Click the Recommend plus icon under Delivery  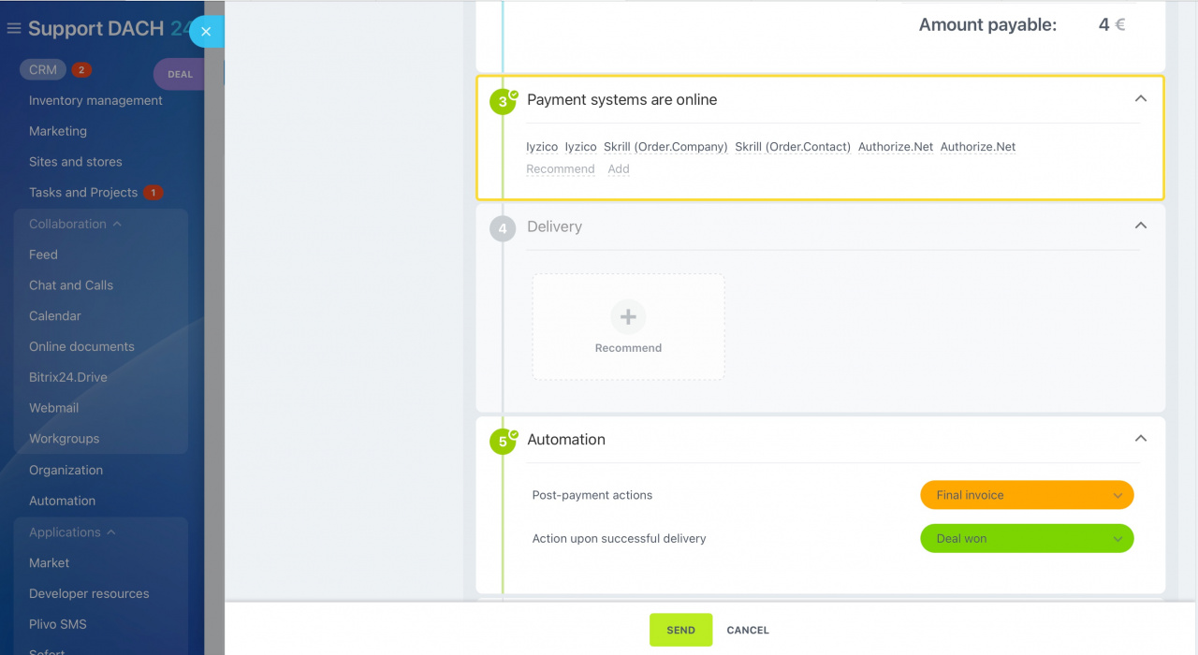tap(627, 316)
